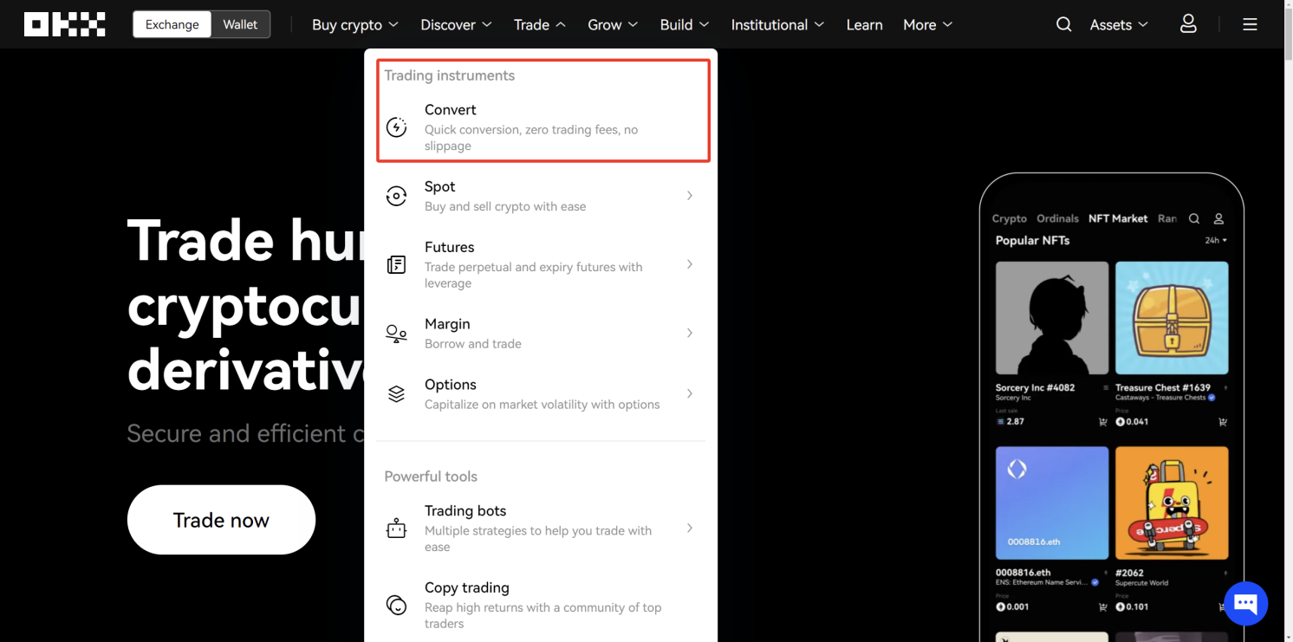Open #2062 Supercute World NFT thumbnail
The height and width of the screenshot is (642, 1293).
tap(1172, 503)
